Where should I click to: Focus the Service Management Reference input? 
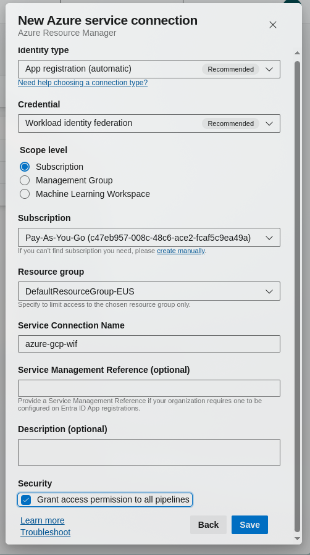coord(149,388)
